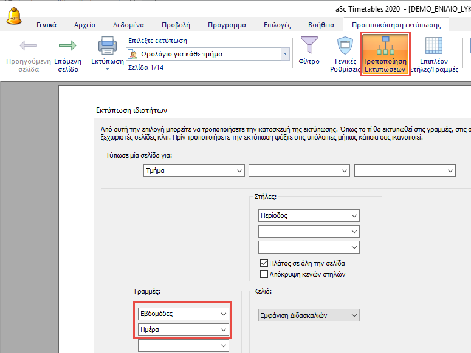This screenshot has width=471, height=353.
Task: Open Εμφάνιση Διδασκαλιών cells dropdown
Action: [304, 315]
